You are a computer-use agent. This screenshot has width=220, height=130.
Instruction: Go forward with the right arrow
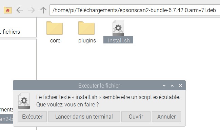click(x=32, y=10)
